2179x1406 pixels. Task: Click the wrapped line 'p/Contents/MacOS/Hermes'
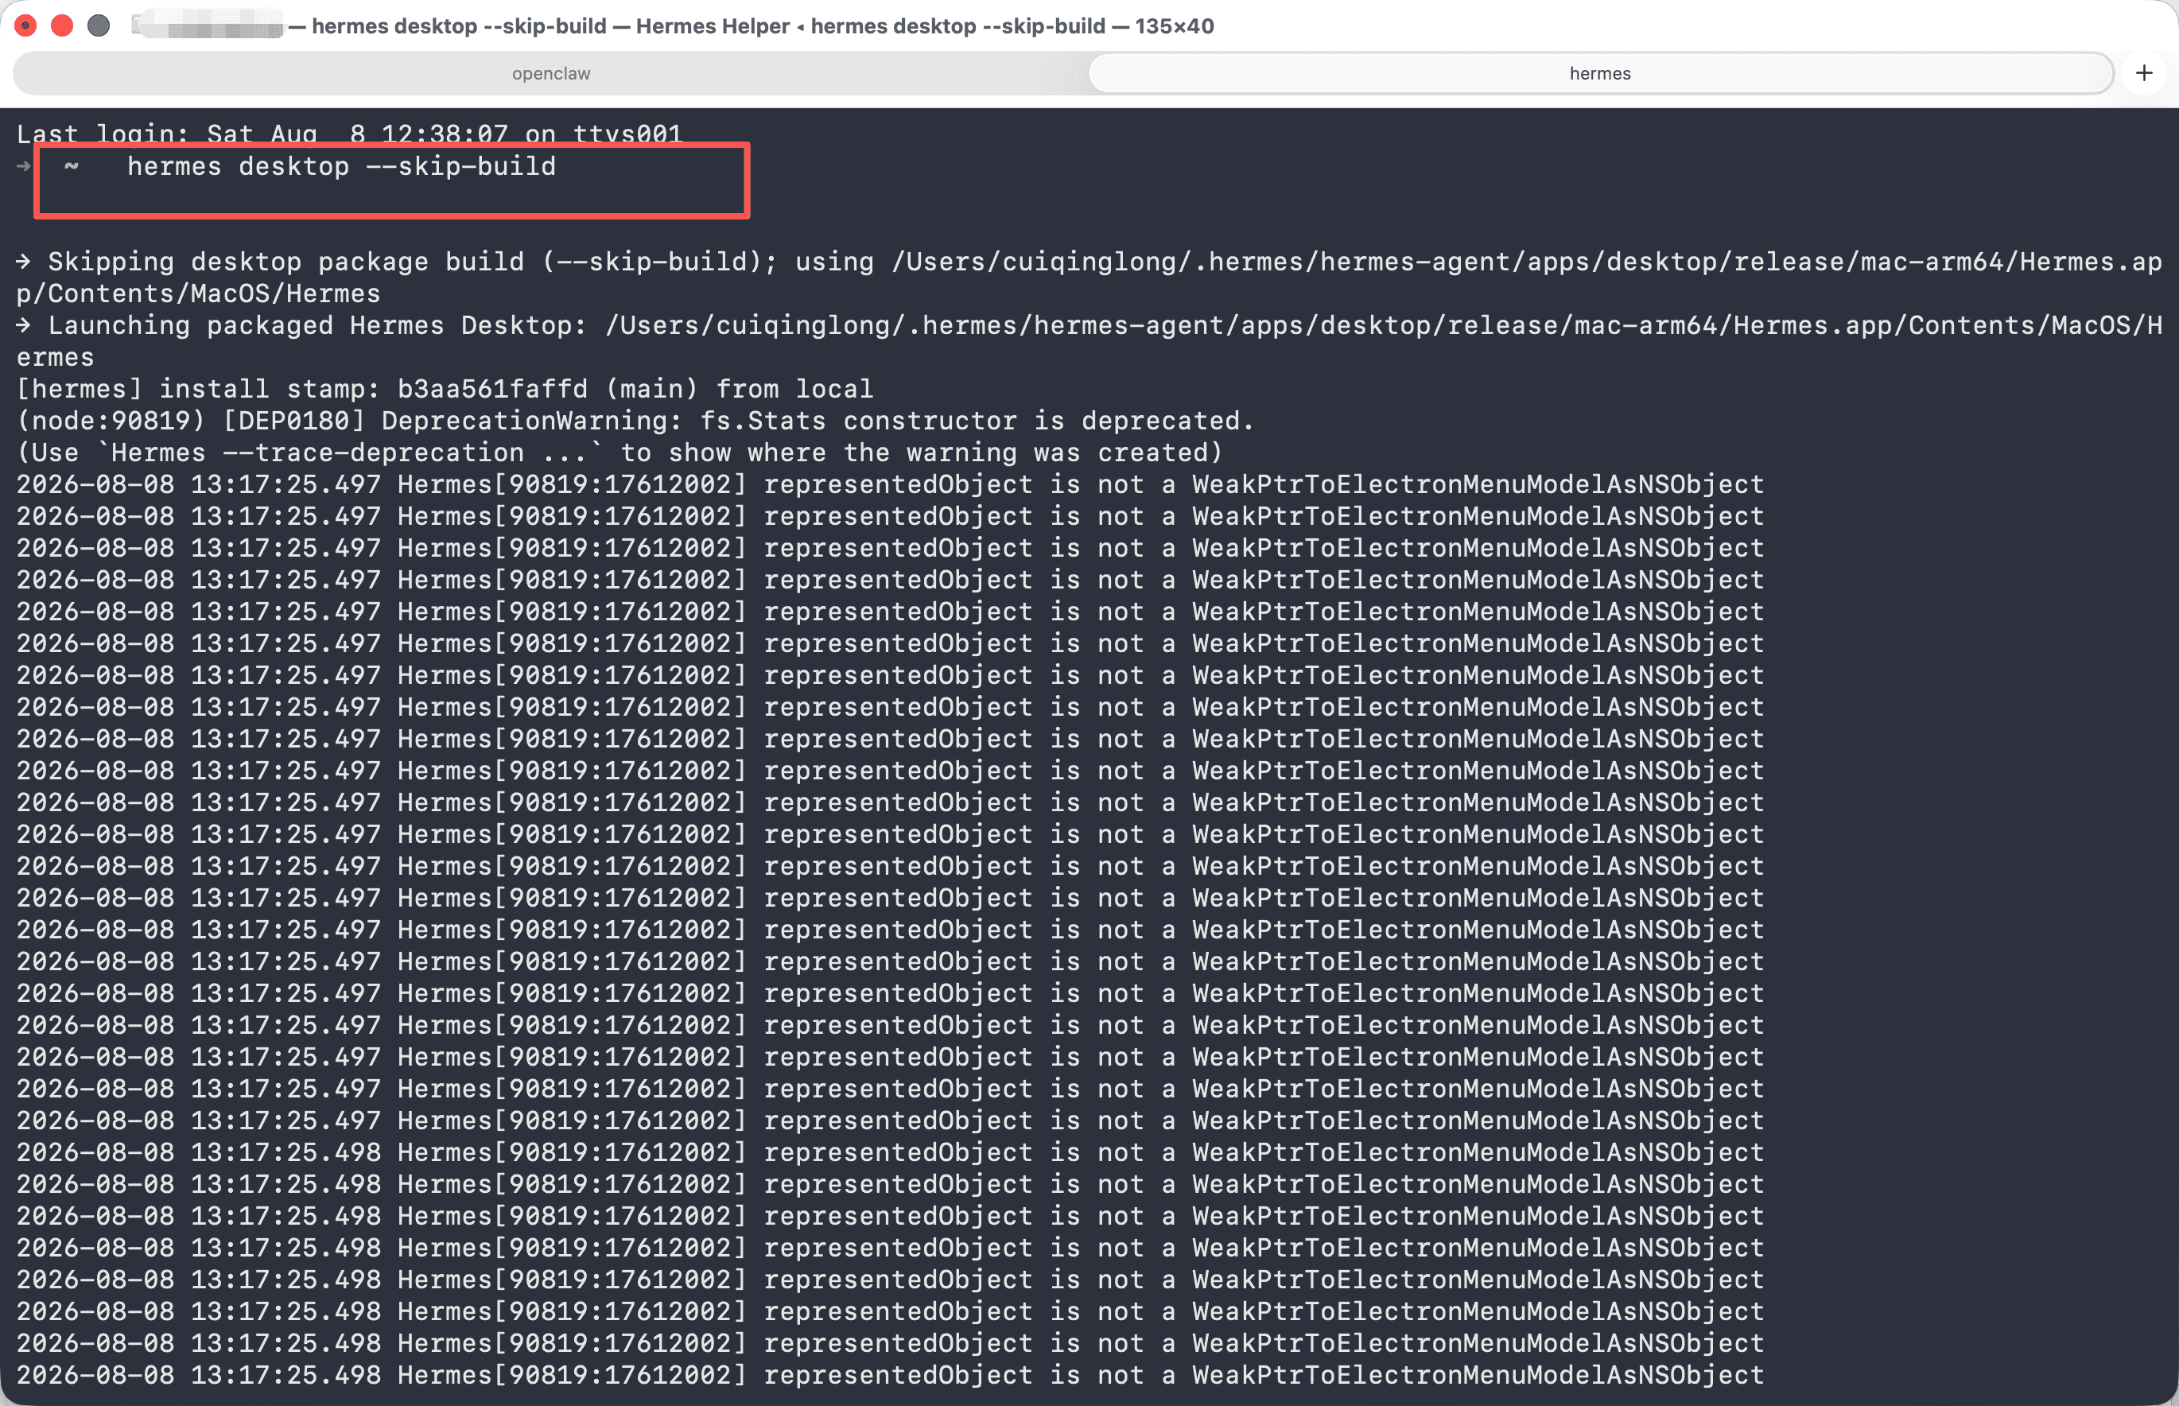pos(198,294)
